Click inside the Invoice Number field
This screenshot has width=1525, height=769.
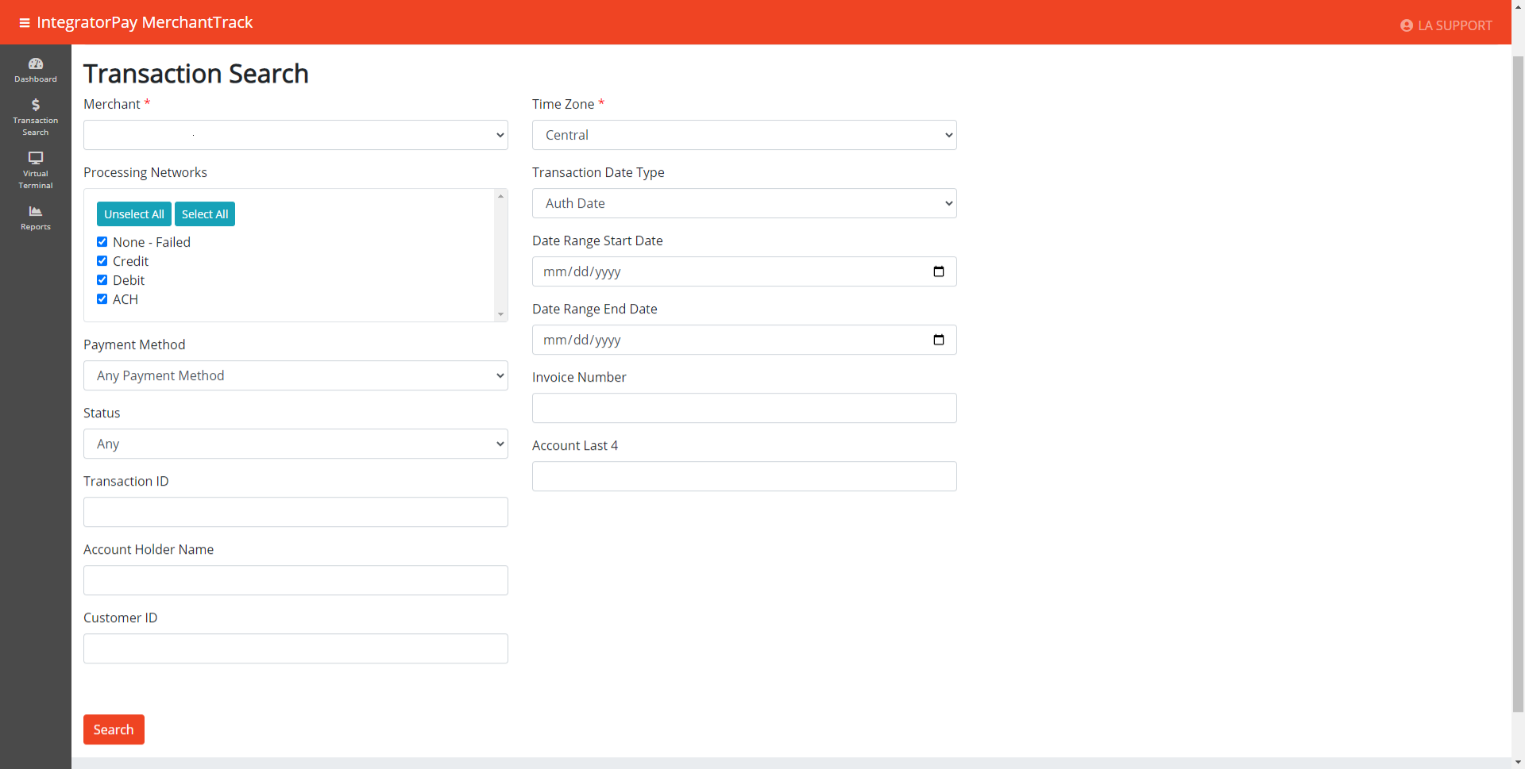pyautogui.click(x=743, y=408)
